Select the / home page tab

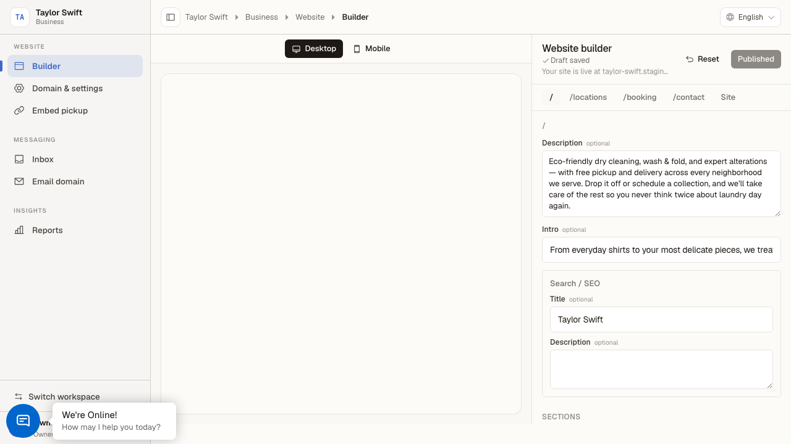[551, 97]
